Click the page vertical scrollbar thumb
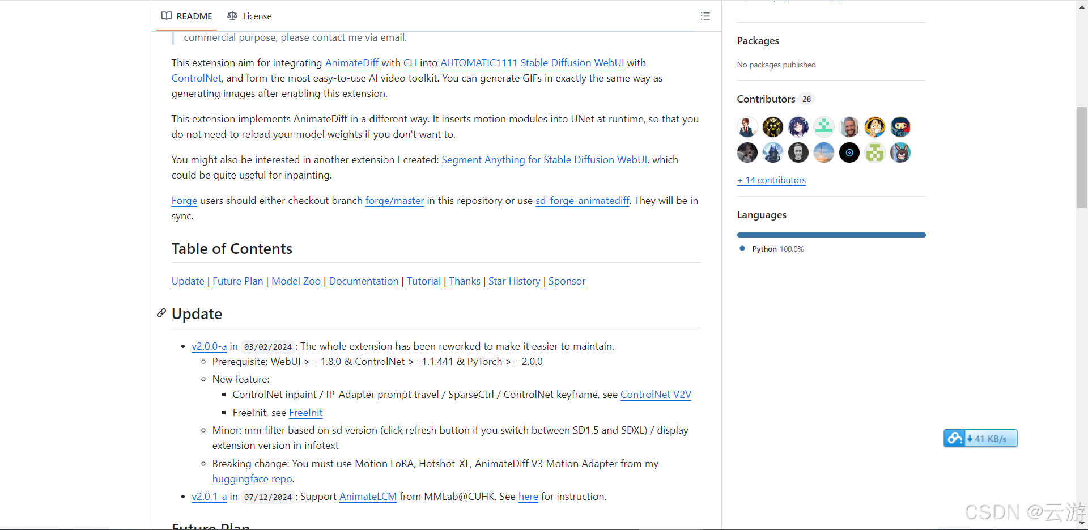 (x=1082, y=157)
